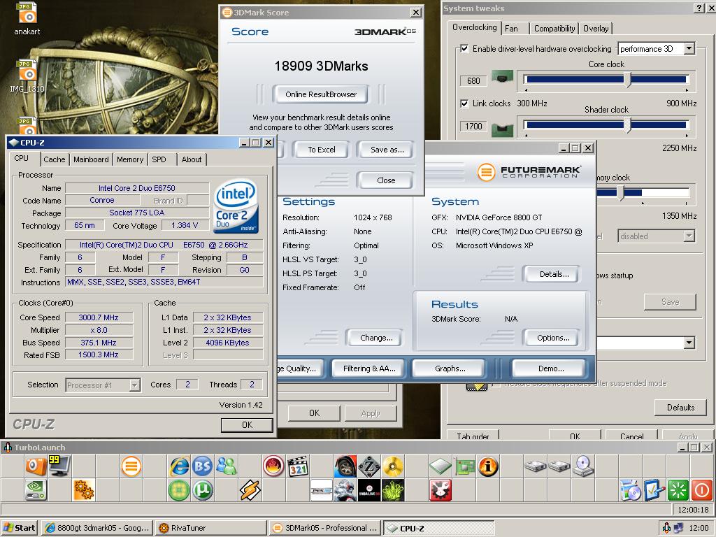Close the 3DMark Score dialog via Close button
The height and width of the screenshot is (537, 716).
tap(386, 180)
